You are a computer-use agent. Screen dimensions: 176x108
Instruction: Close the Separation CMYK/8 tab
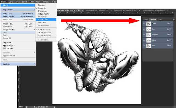(x=83, y=10)
